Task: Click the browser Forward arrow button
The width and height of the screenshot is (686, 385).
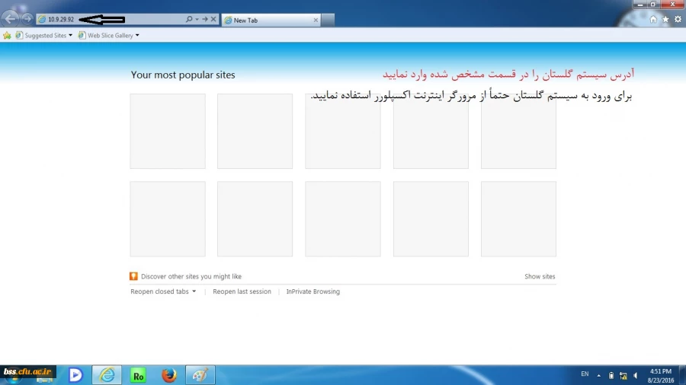Action: 27,18
